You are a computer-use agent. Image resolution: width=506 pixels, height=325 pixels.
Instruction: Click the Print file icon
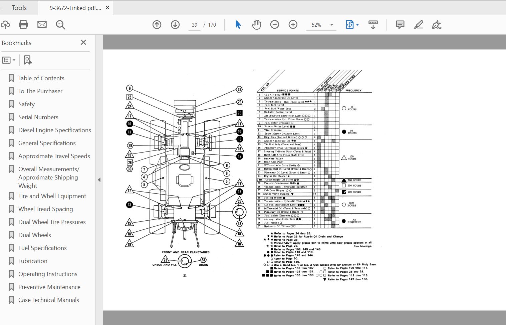(23, 25)
